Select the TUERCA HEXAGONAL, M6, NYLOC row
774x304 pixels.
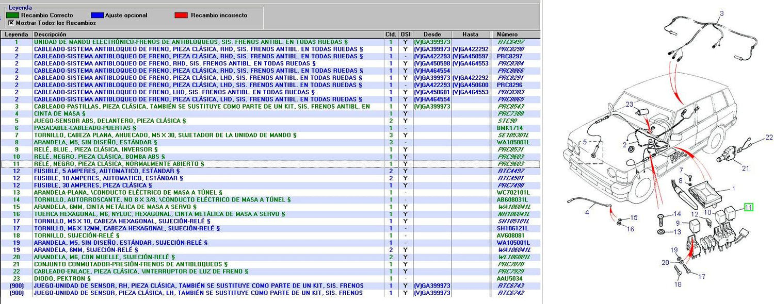pos(270,214)
